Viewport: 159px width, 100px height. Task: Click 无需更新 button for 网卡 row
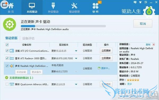coord(106,84)
